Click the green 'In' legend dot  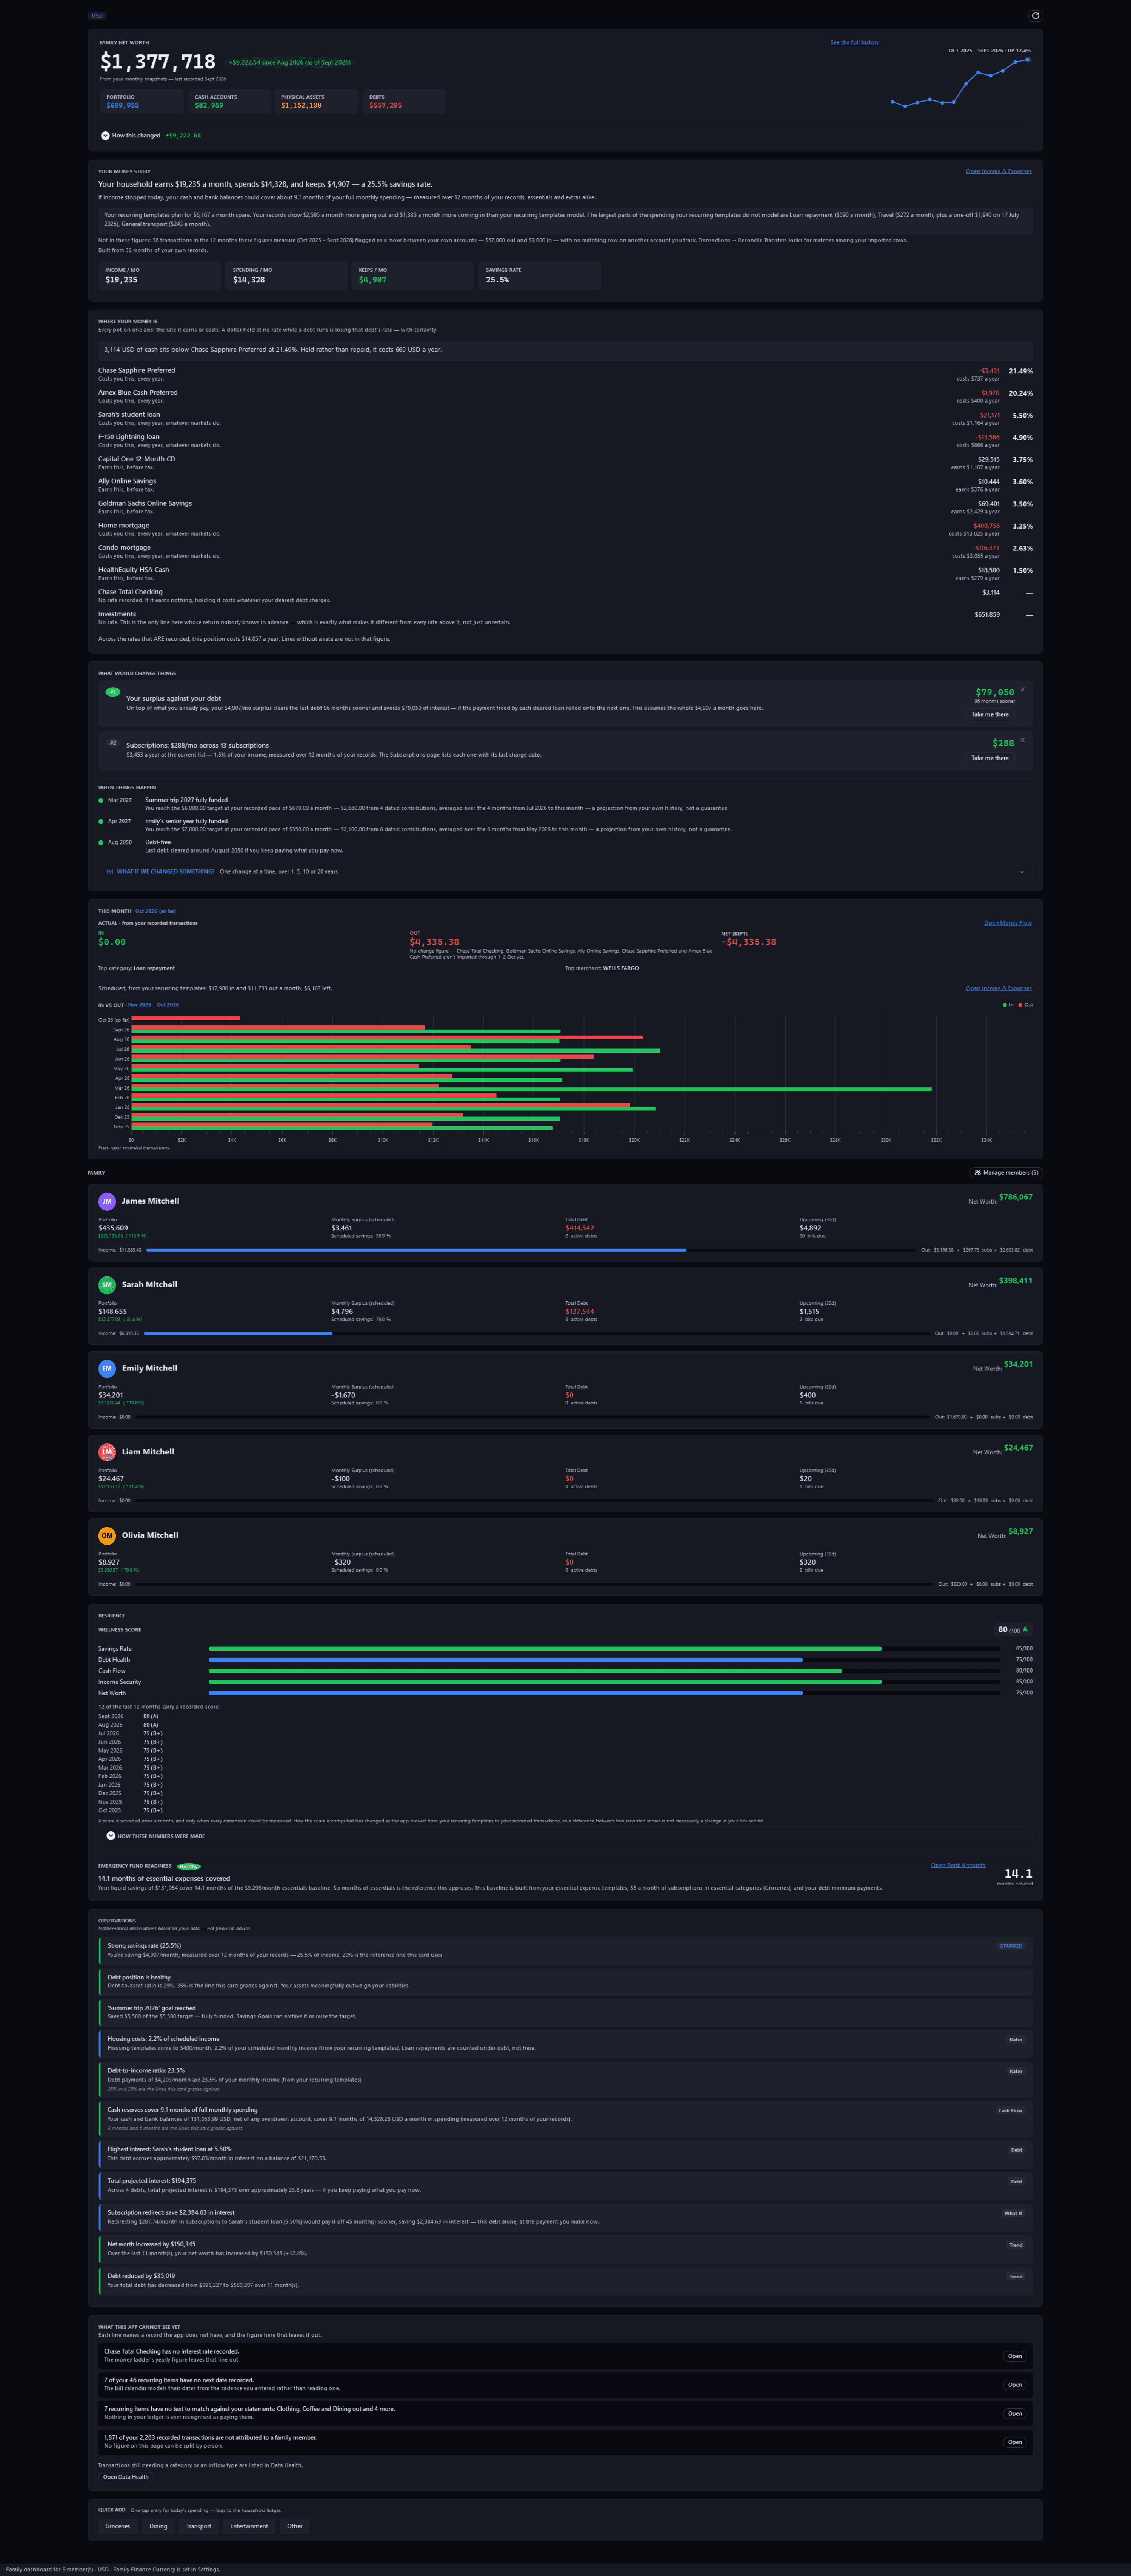(1004, 1005)
